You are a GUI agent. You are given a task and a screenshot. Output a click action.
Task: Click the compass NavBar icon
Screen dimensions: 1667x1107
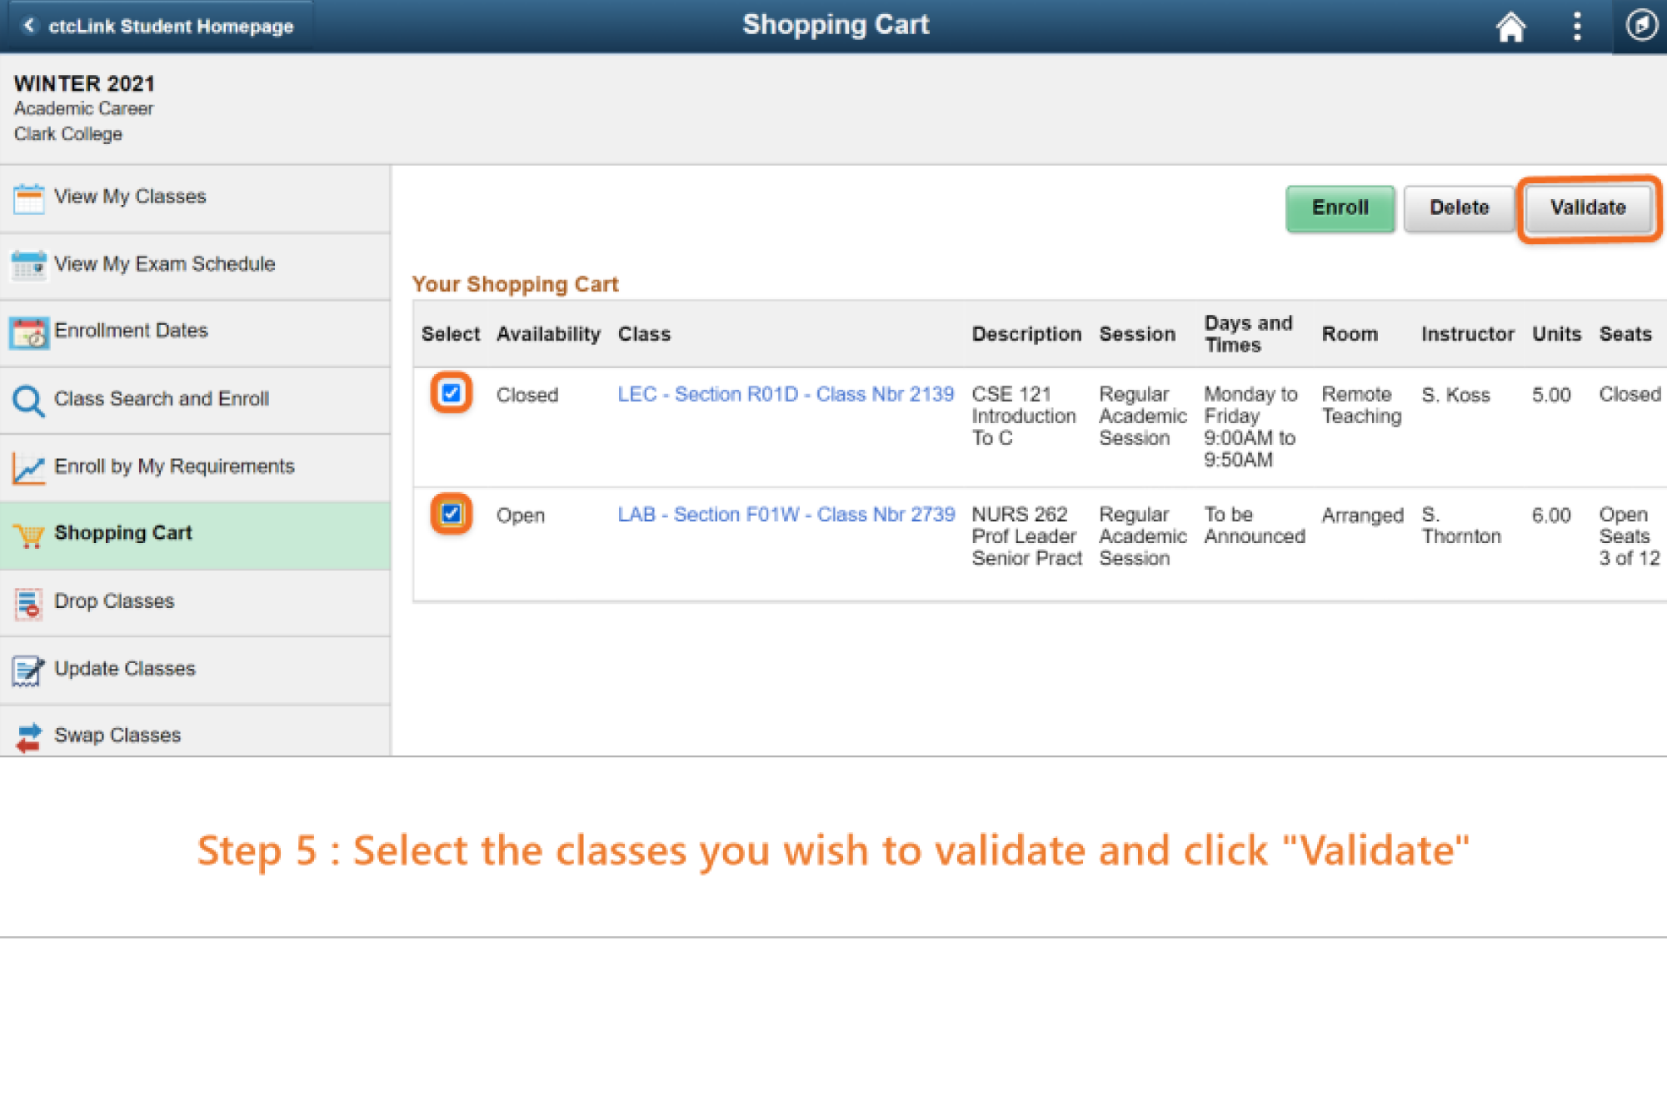click(1640, 25)
